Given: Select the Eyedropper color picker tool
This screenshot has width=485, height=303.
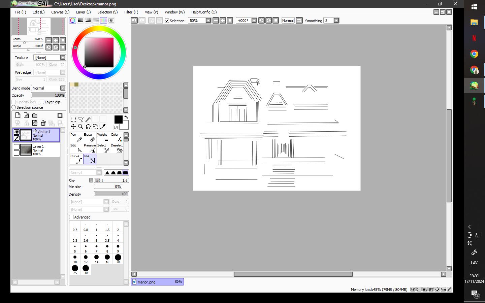Looking at the screenshot, I should [x=103, y=127].
